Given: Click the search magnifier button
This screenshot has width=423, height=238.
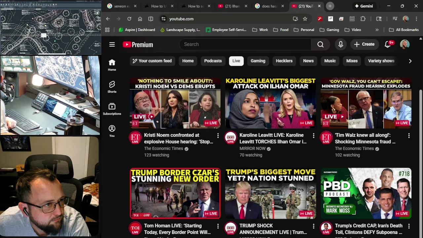Looking at the screenshot, I should pyautogui.click(x=320, y=44).
